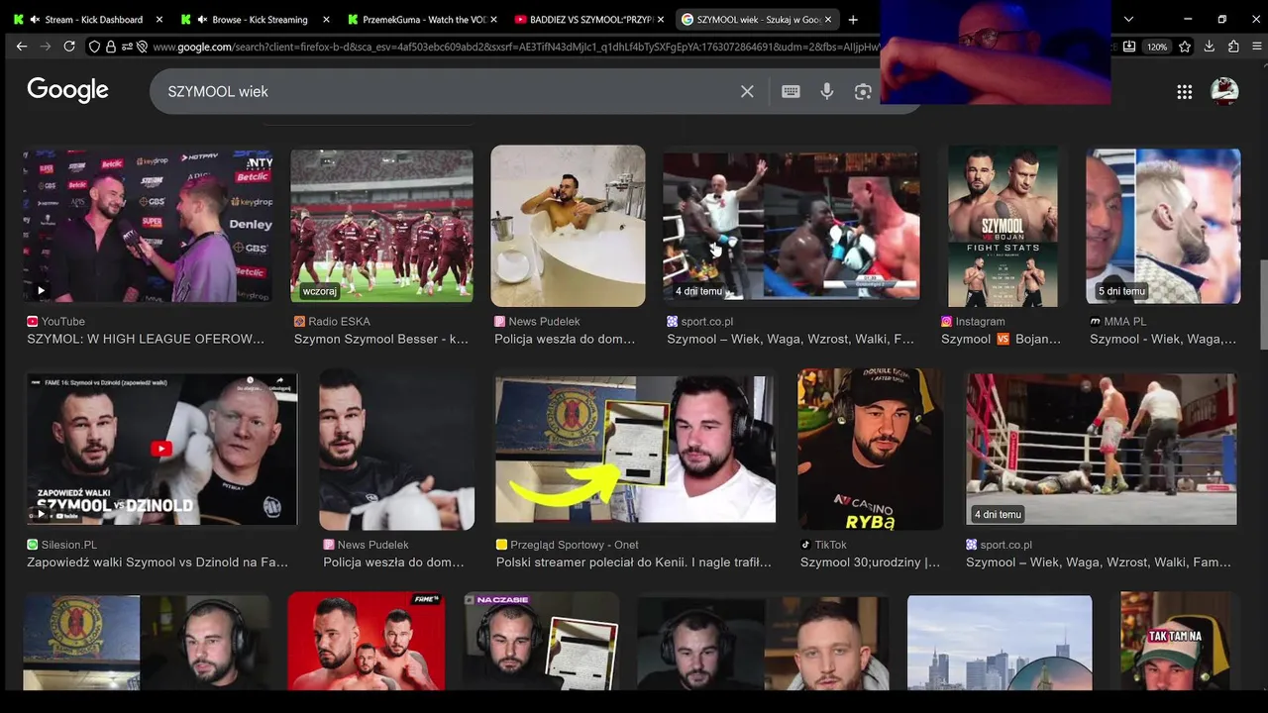
Task: Show site security padlock info
Action: point(110,47)
